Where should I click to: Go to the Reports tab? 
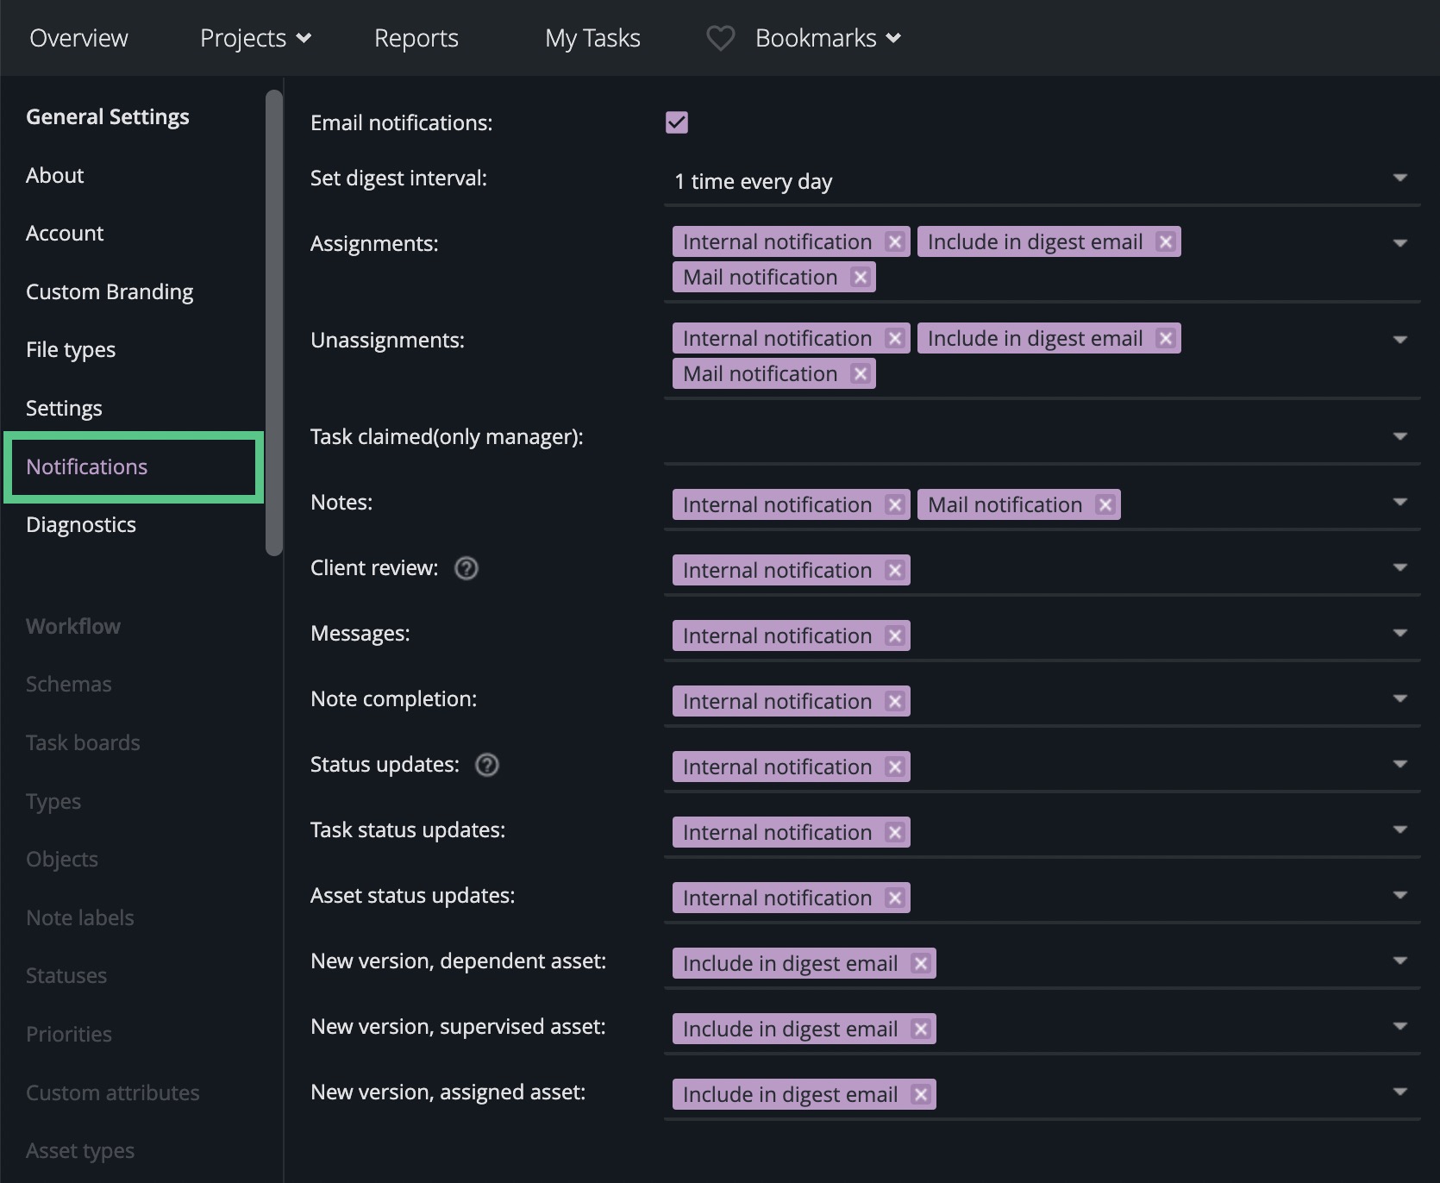coord(416,38)
